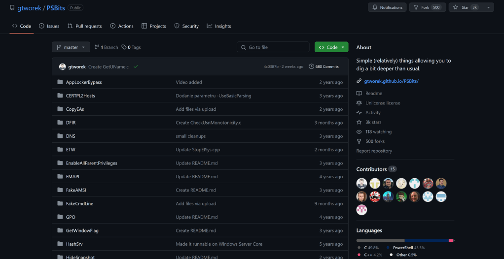Open commit hash 4c0387b
504x259 pixels.
pos(271,67)
